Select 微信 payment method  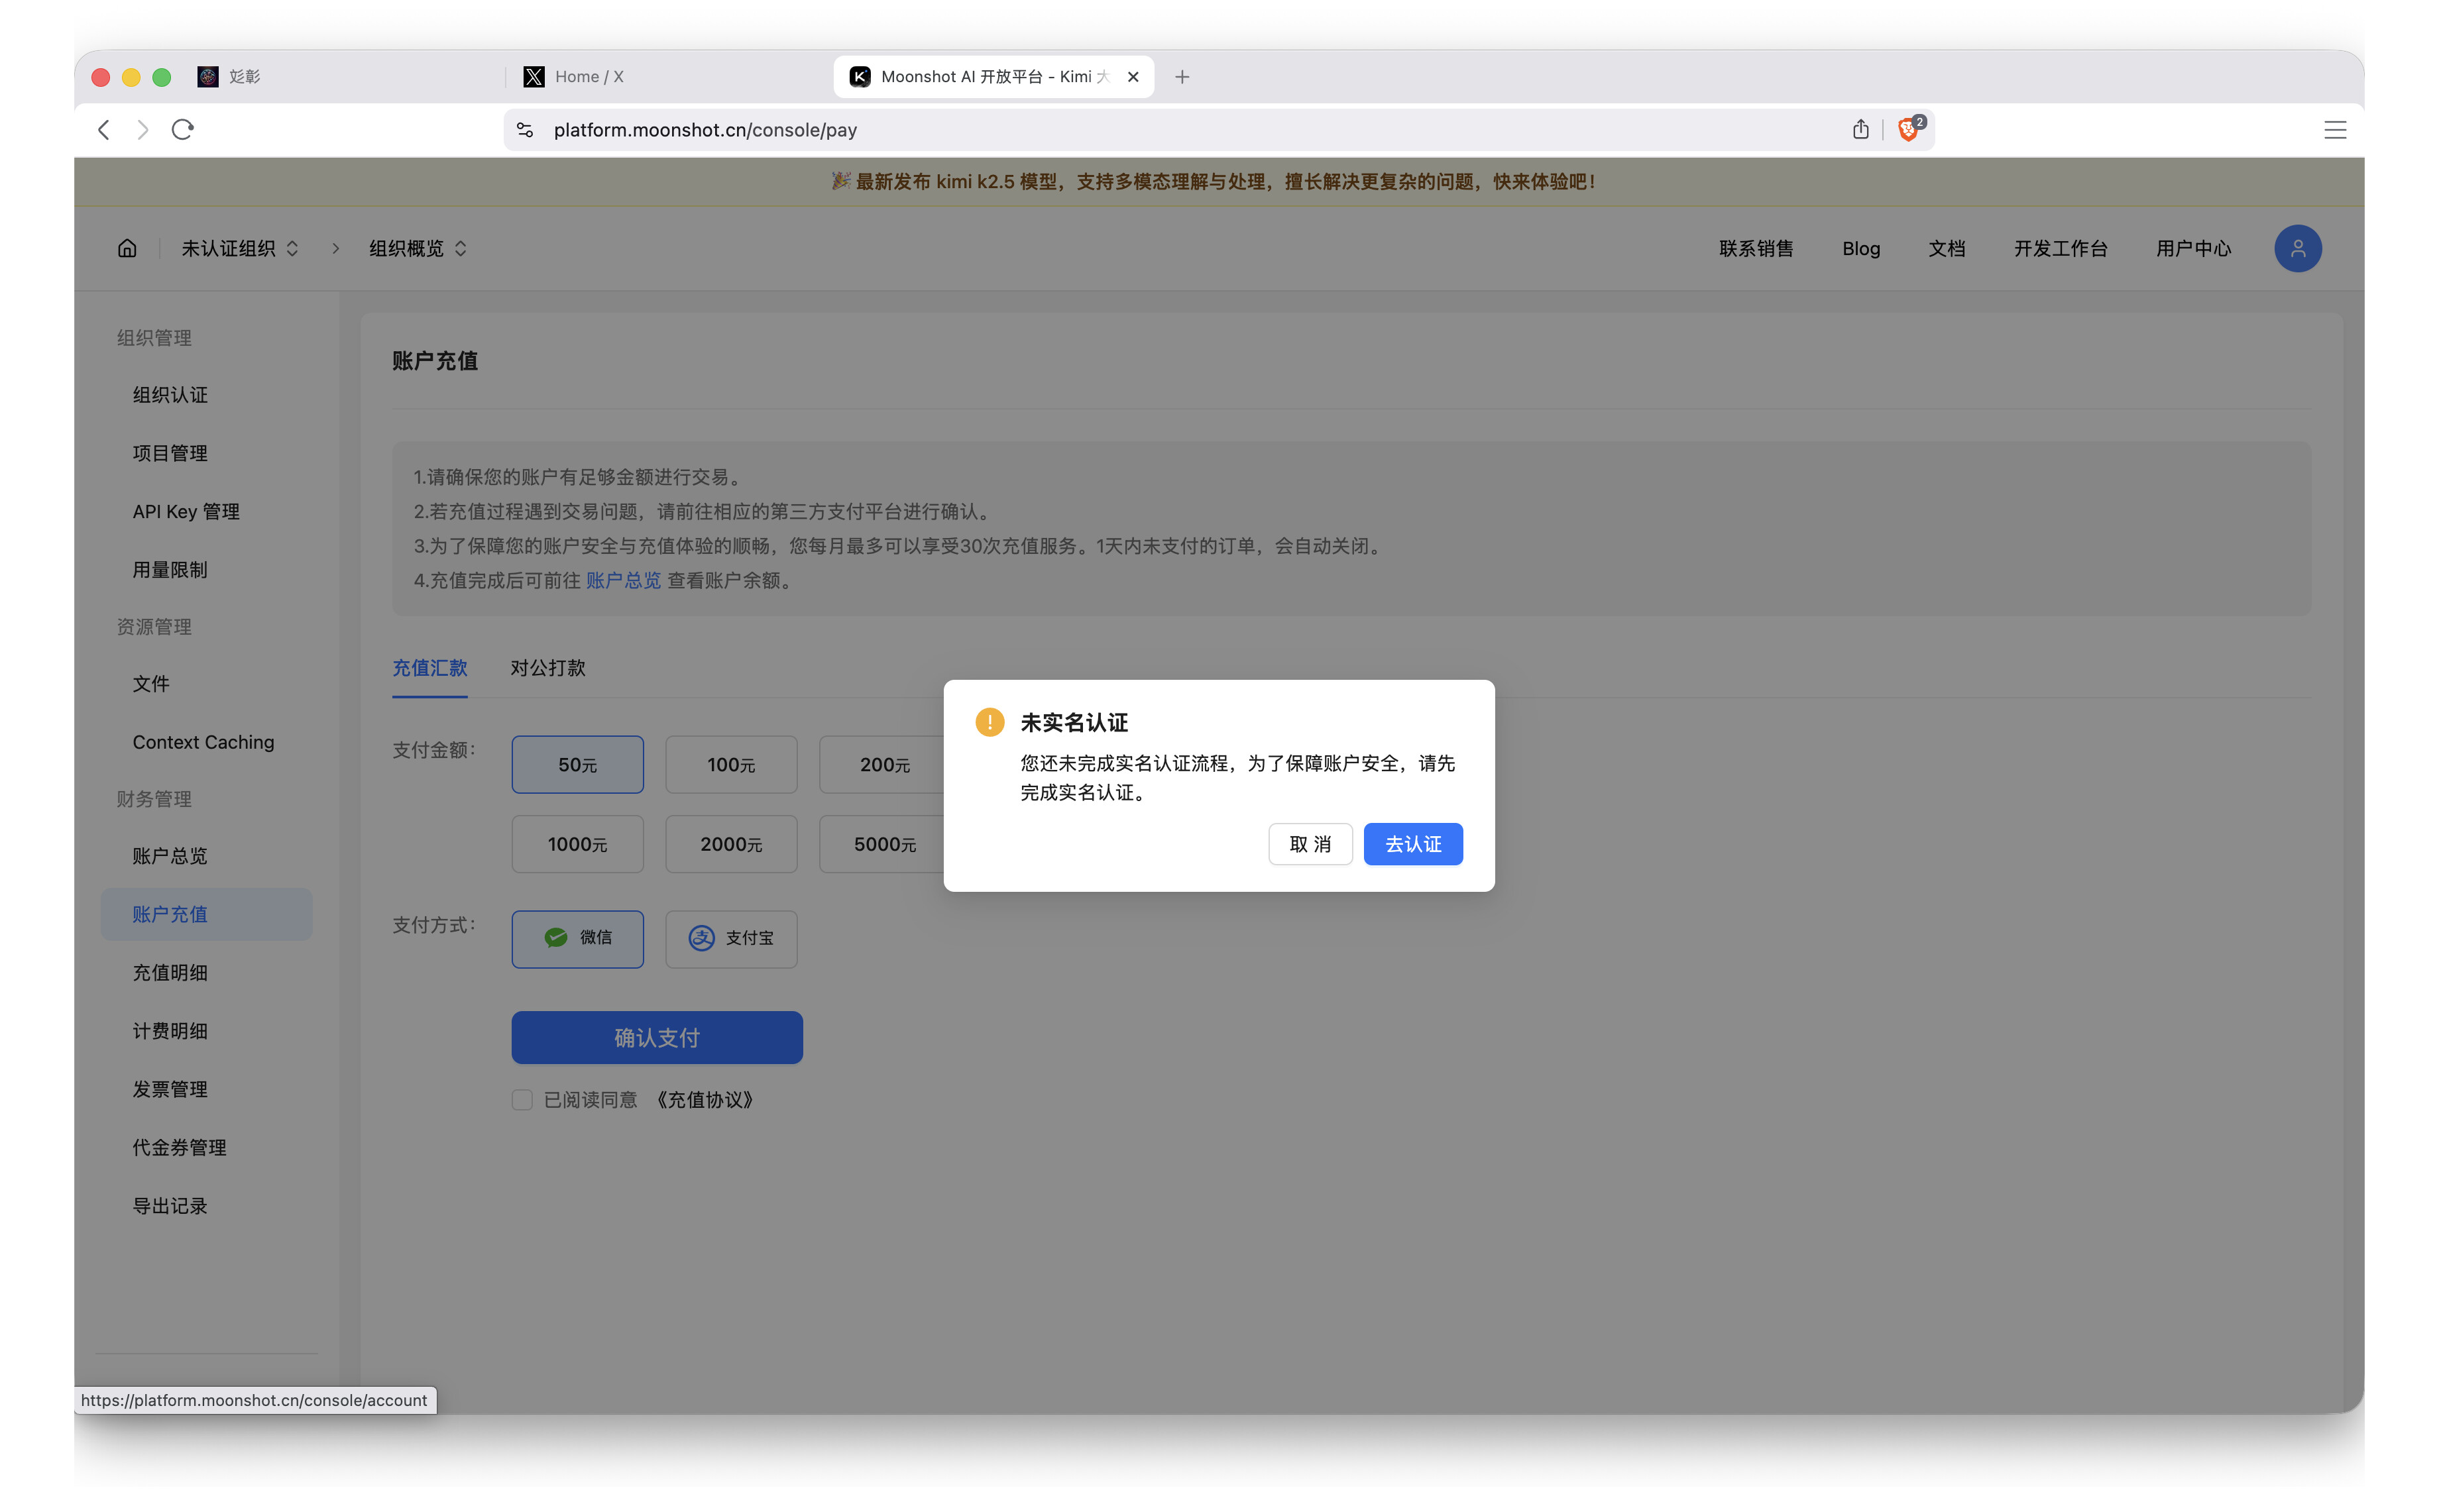pyautogui.click(x=577, y=938)
